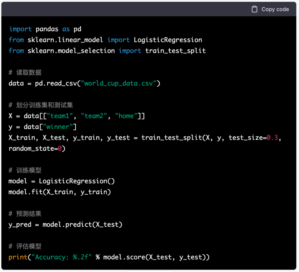Click 'model.score(X_test, y_test))' text
Viewport: 299px width, 272px height.
[156, 257]
